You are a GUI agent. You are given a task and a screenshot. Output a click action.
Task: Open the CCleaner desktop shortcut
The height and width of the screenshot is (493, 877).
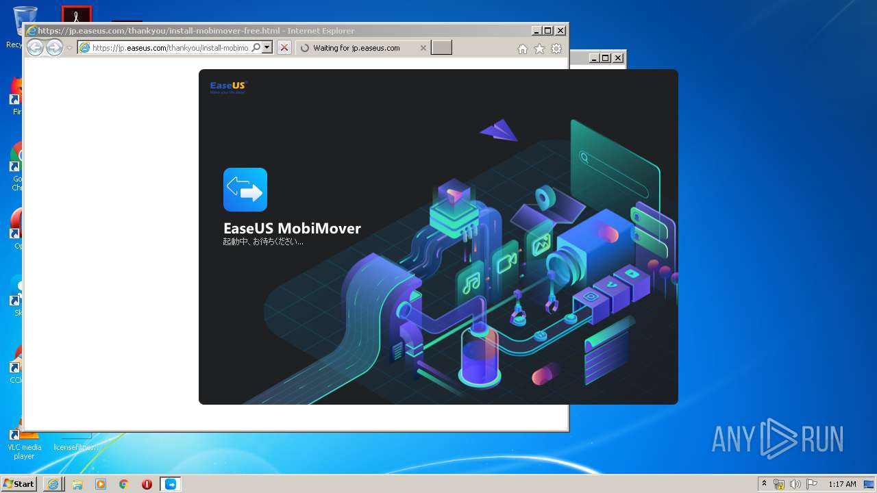[16, 364]
